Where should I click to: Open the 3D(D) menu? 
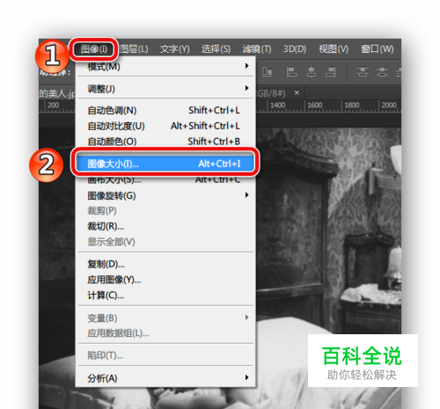coord(295,49)
